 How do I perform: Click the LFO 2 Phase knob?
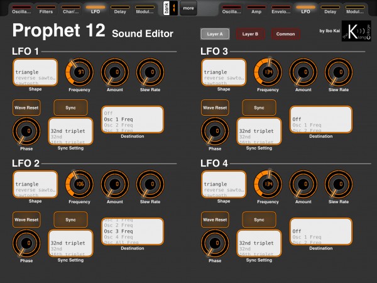click(26, 243)
